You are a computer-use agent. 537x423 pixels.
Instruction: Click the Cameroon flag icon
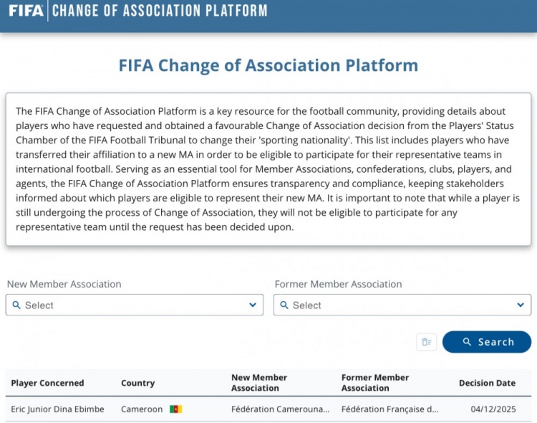tap(175, 409)
